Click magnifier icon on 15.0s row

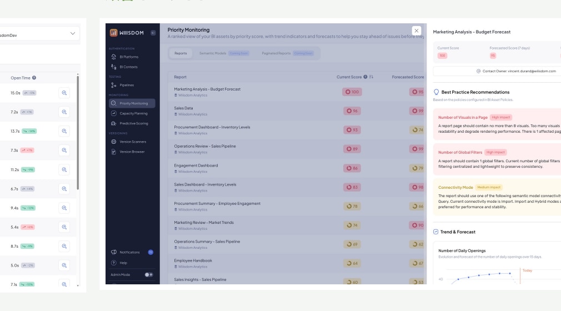[64, 93]
